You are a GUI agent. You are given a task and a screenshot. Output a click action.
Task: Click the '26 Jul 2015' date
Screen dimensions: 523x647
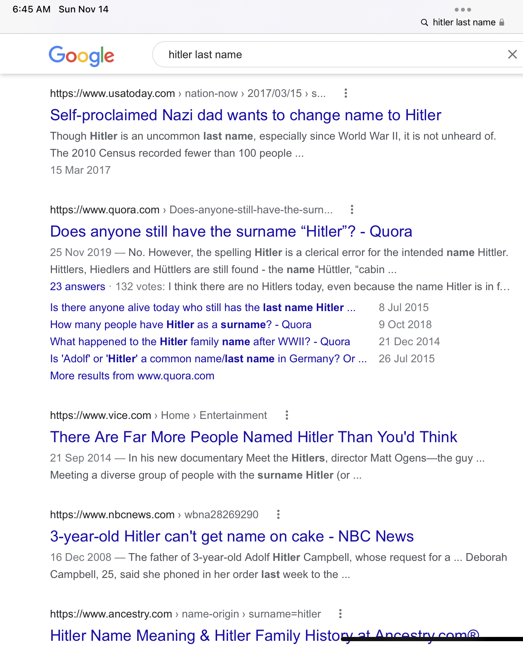pos(407,359)
